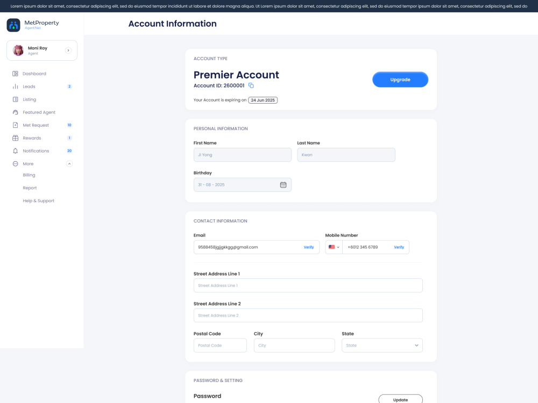Open the State dropdown
Screen dimensions: 538x403
coord(382,345)
